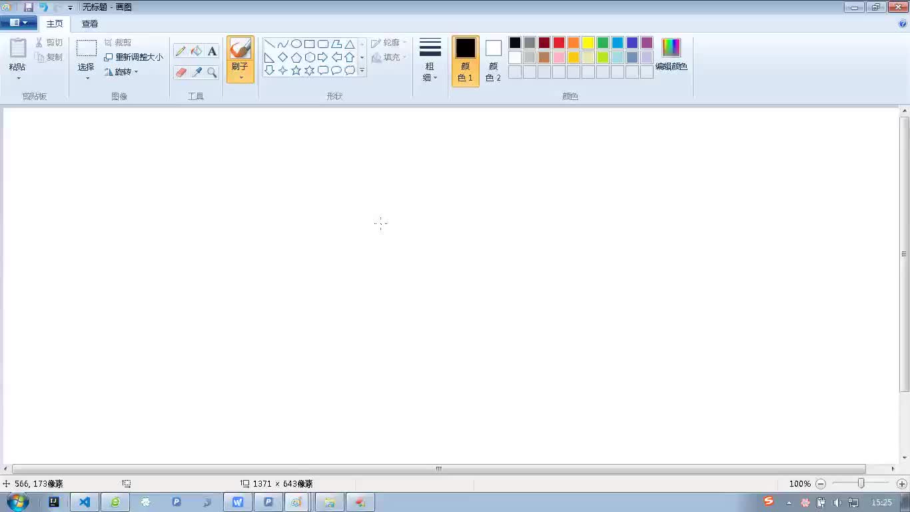Click the zoom in plus button
The width and height of the screenshot is (910, 512).
902,484
